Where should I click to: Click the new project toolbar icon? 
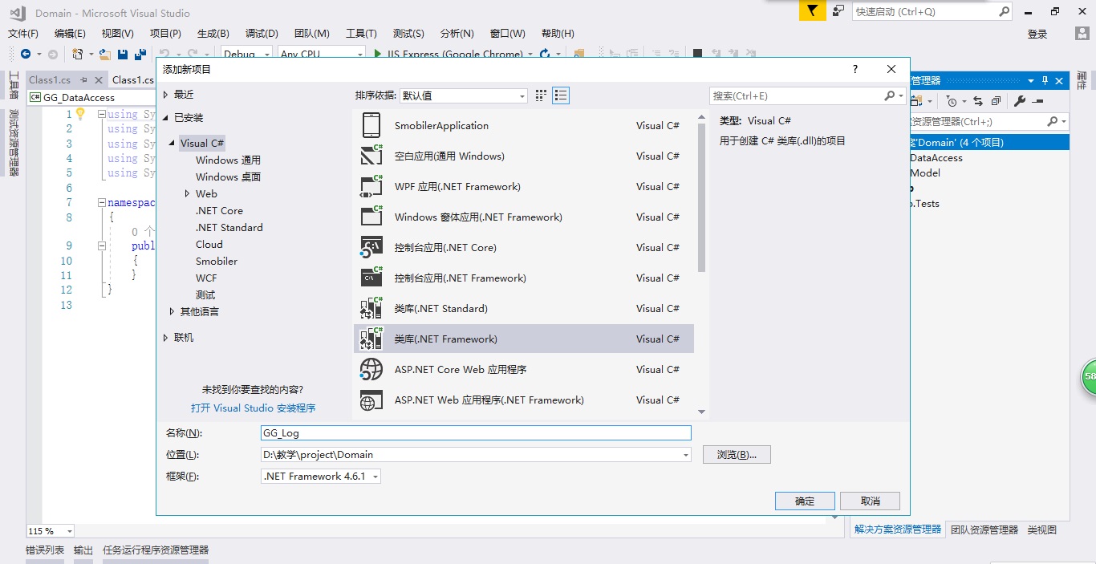pyautogui.click(x=77, y=54)
